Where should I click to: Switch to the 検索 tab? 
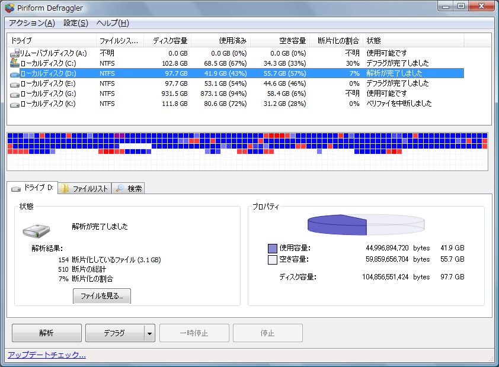(128, 188)
